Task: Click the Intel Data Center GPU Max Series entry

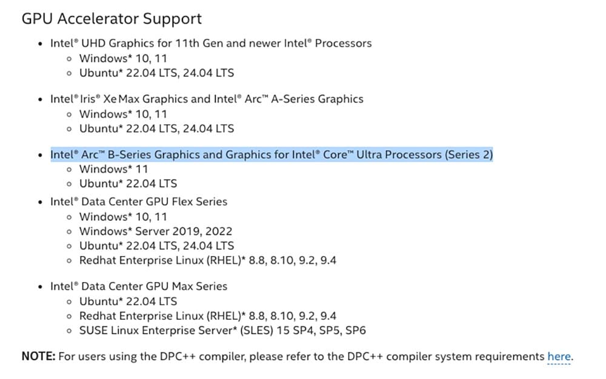Action: coord(139,286)
